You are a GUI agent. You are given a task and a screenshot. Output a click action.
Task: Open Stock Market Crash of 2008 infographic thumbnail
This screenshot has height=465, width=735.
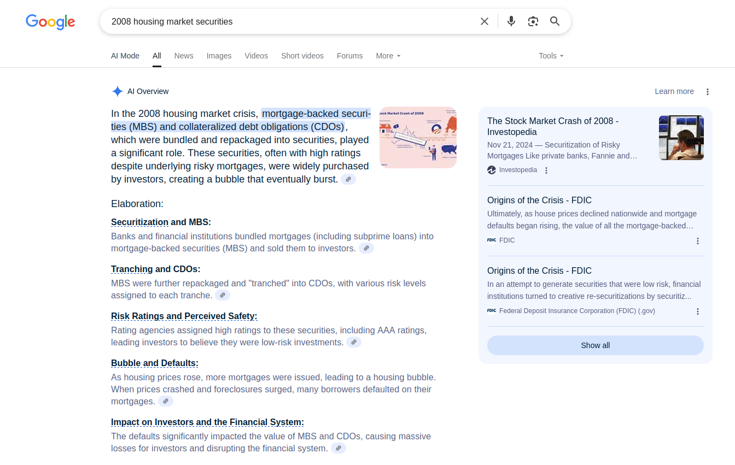(418, 137)
